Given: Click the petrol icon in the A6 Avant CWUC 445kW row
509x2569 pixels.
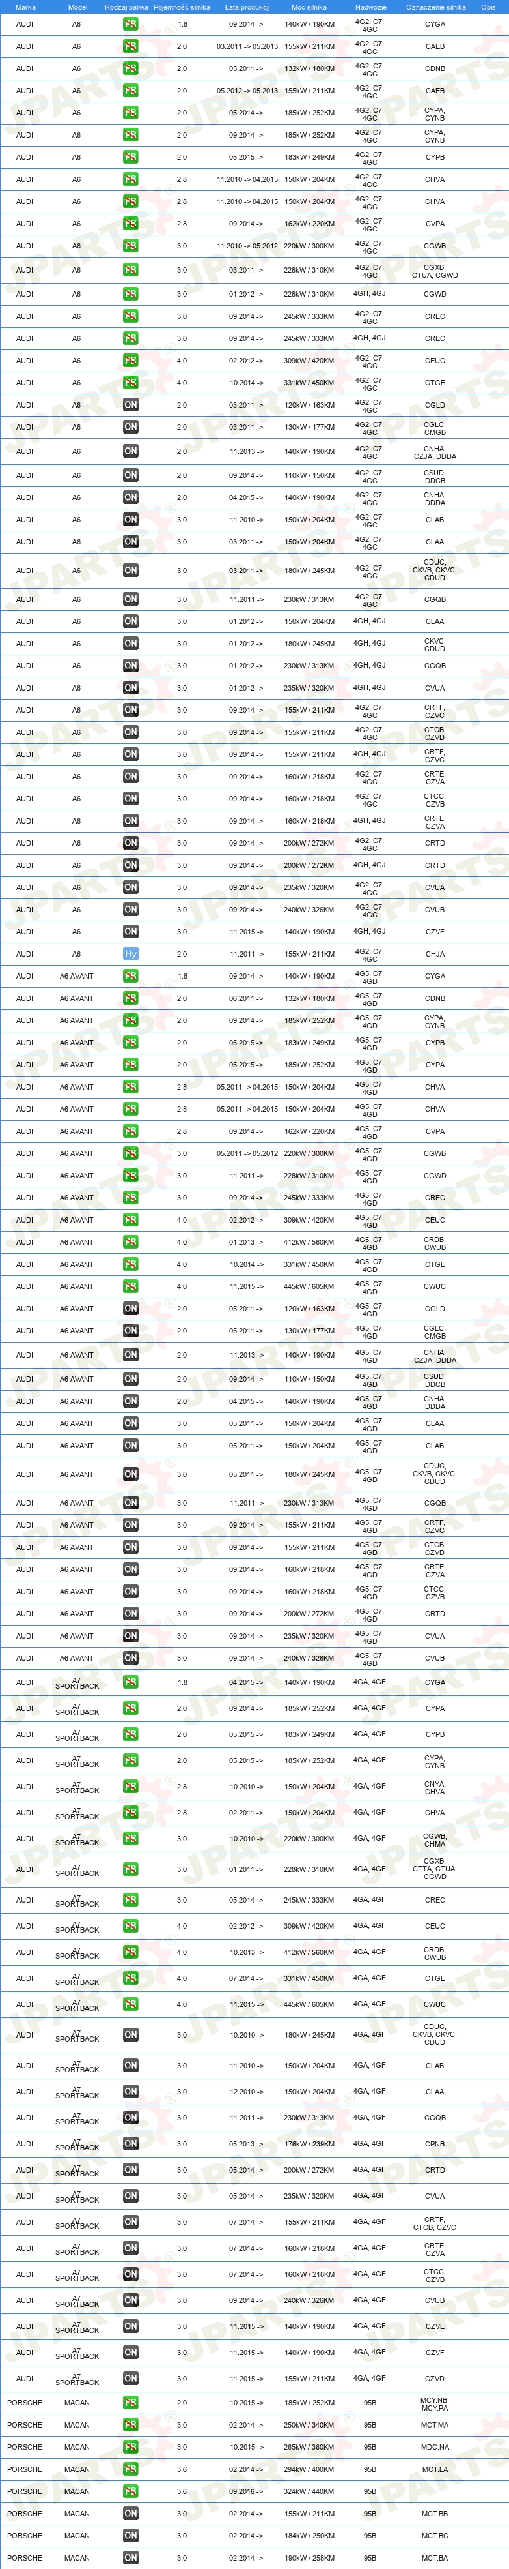Looking at the screenshot, I should pos(130,1286).
